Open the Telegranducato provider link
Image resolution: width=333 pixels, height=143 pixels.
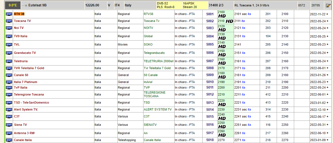click(154, 53)
